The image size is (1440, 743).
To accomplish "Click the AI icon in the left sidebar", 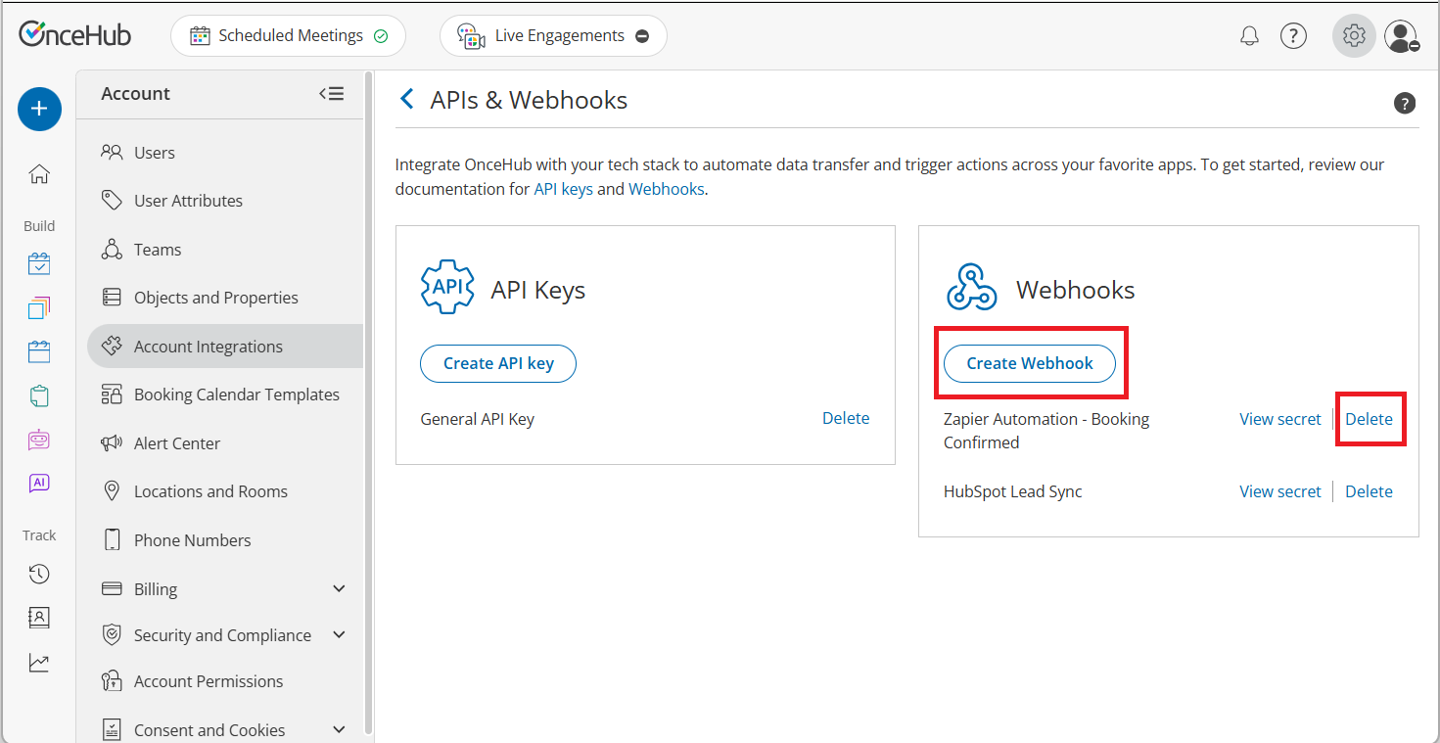I will [x=39, y=483].
